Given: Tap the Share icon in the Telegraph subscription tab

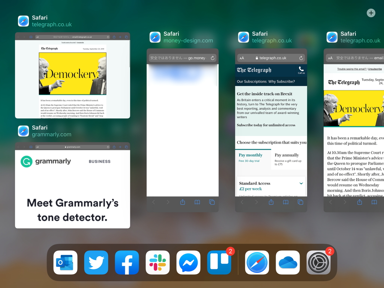Looking at the screenshot, I should pyautogui.click(x=271, y=202).
